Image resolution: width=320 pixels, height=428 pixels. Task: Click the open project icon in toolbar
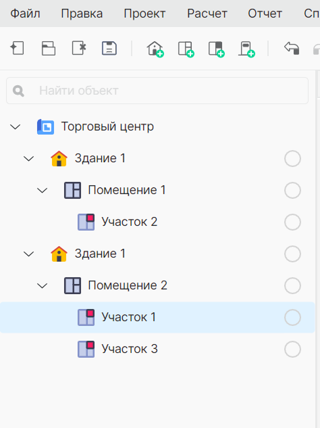49,48
